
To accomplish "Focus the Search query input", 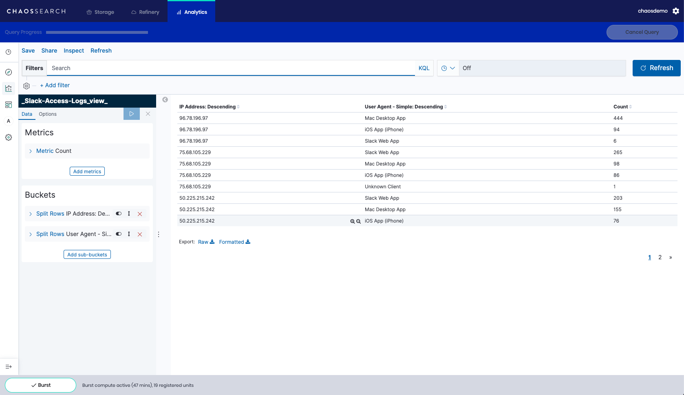I will pyautogui.click(x=231, y=68).
